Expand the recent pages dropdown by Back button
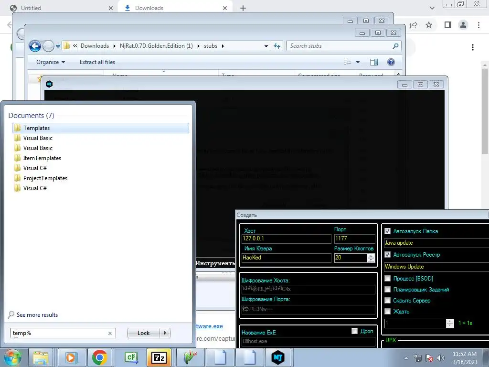The height and width of the screenshot is (367, 489). 58,46
